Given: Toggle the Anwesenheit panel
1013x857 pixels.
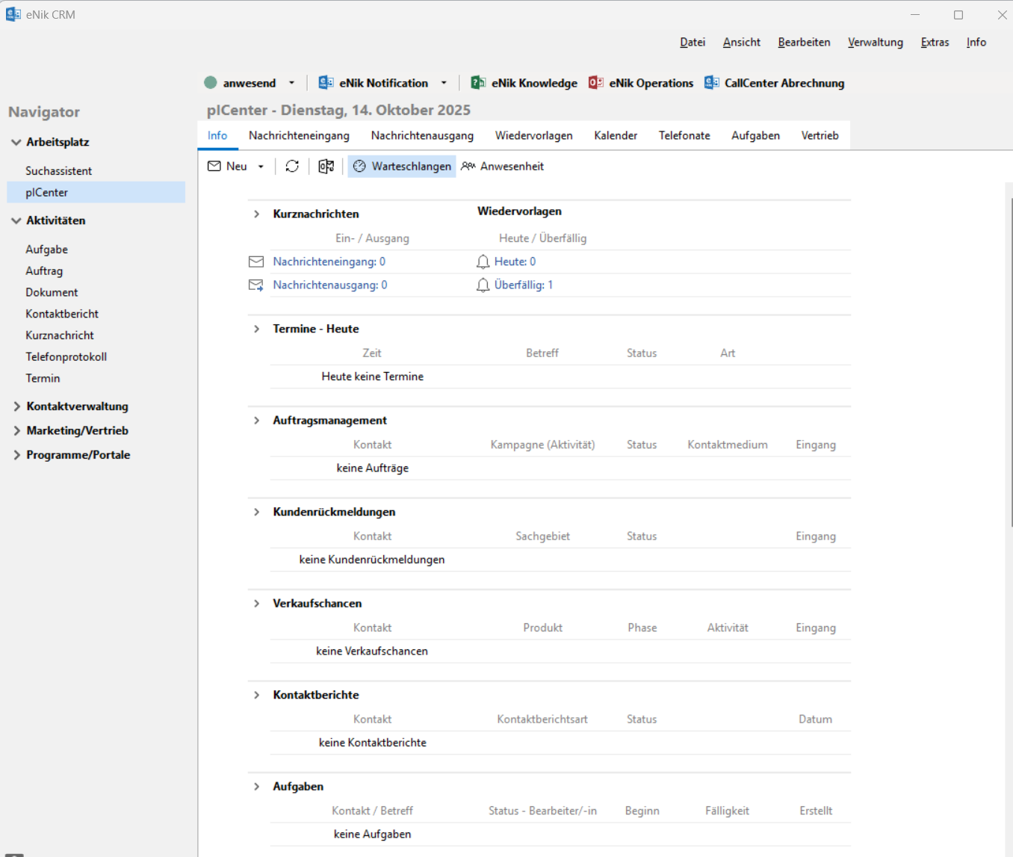Looking at the screenshot, I should click(x=503, y=166).
